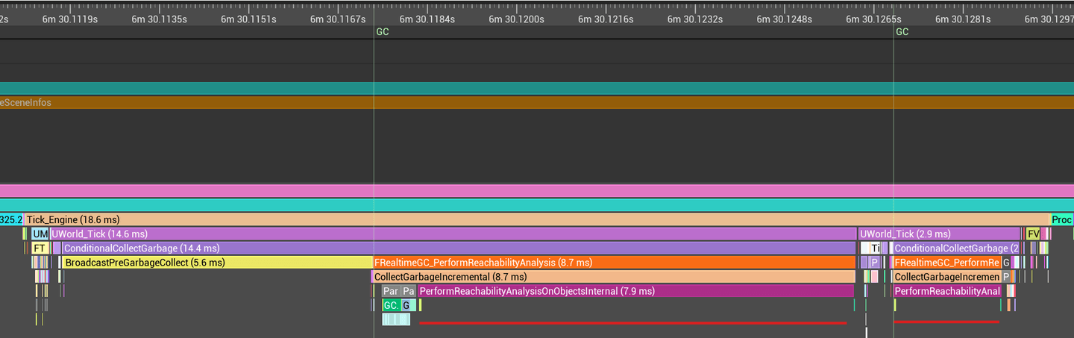Click the UWorld_Tick (2.9 ms) event
The width and height of the screenshot is (1074, 338).
coord(938,234)
